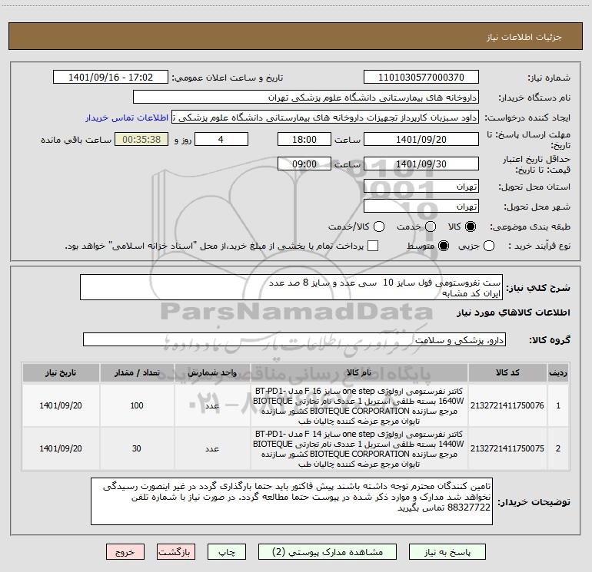Select the خدمت radio button
Image resolution: width=592 pixels, height=572 pixels.
(x=431, y=226)
